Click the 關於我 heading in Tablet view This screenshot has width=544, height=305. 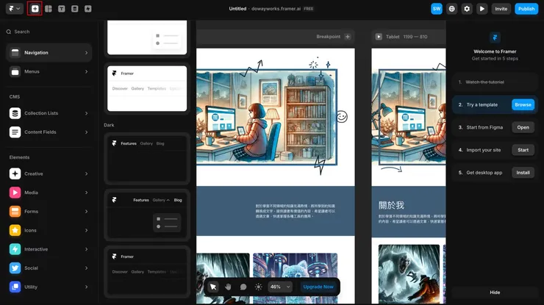click(x=391, y=205)
